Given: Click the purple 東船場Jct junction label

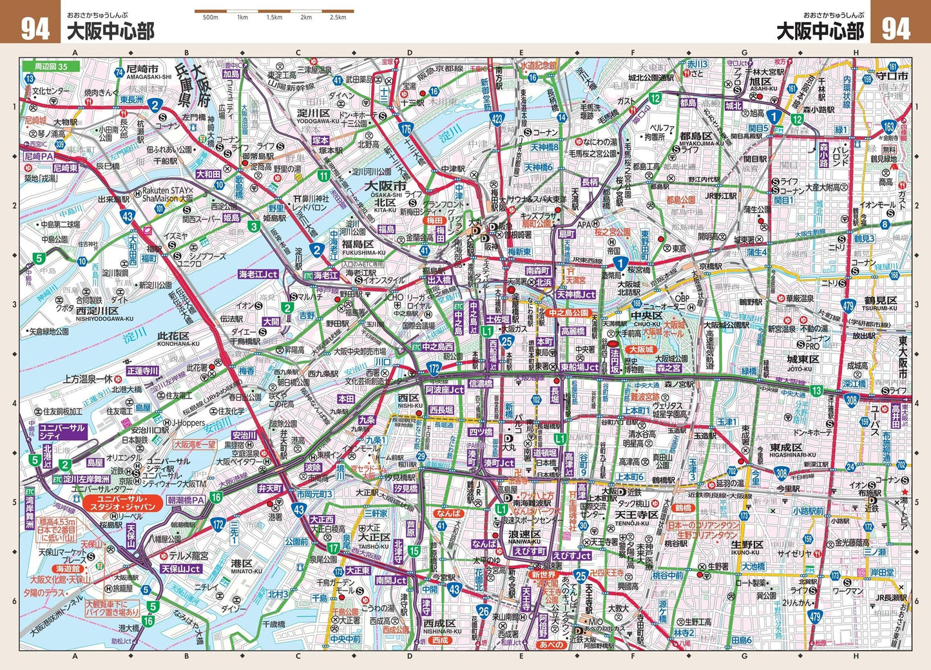Looking at the screenshot, I should [x=579, y=367].
